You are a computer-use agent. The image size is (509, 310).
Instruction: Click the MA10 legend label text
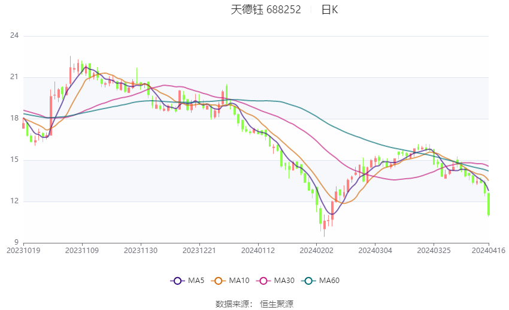[x=239, y=281]
